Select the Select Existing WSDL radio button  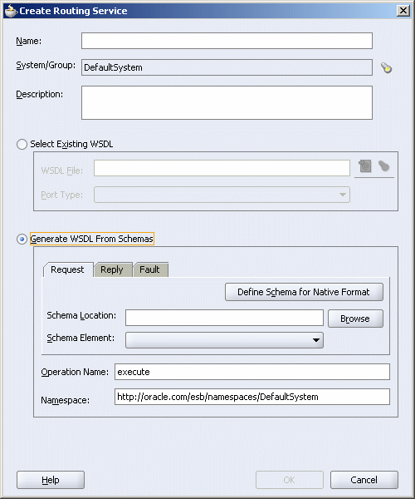point(22,144)
